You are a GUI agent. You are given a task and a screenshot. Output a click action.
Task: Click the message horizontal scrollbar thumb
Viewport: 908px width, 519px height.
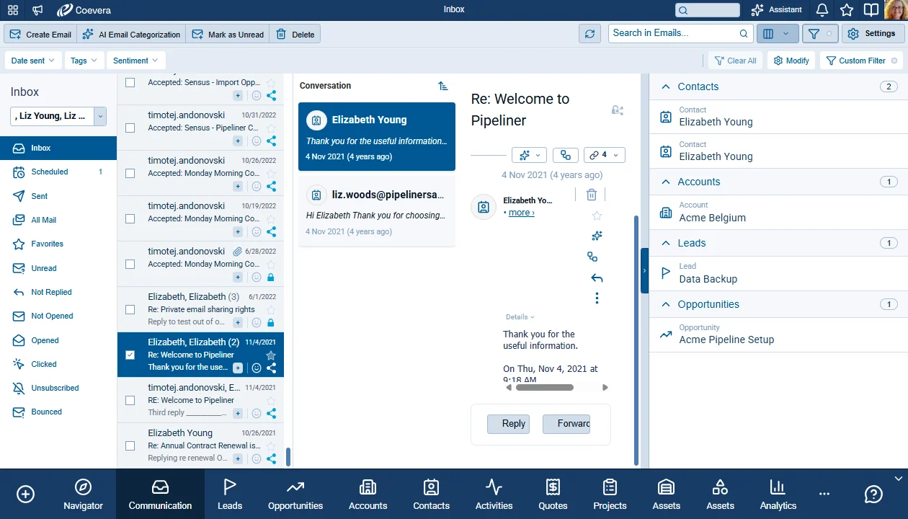click(x=544, y=388)
